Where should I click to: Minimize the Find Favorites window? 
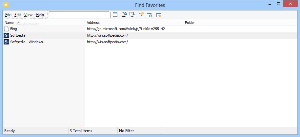pyautogui.click(x=270, y=4)
